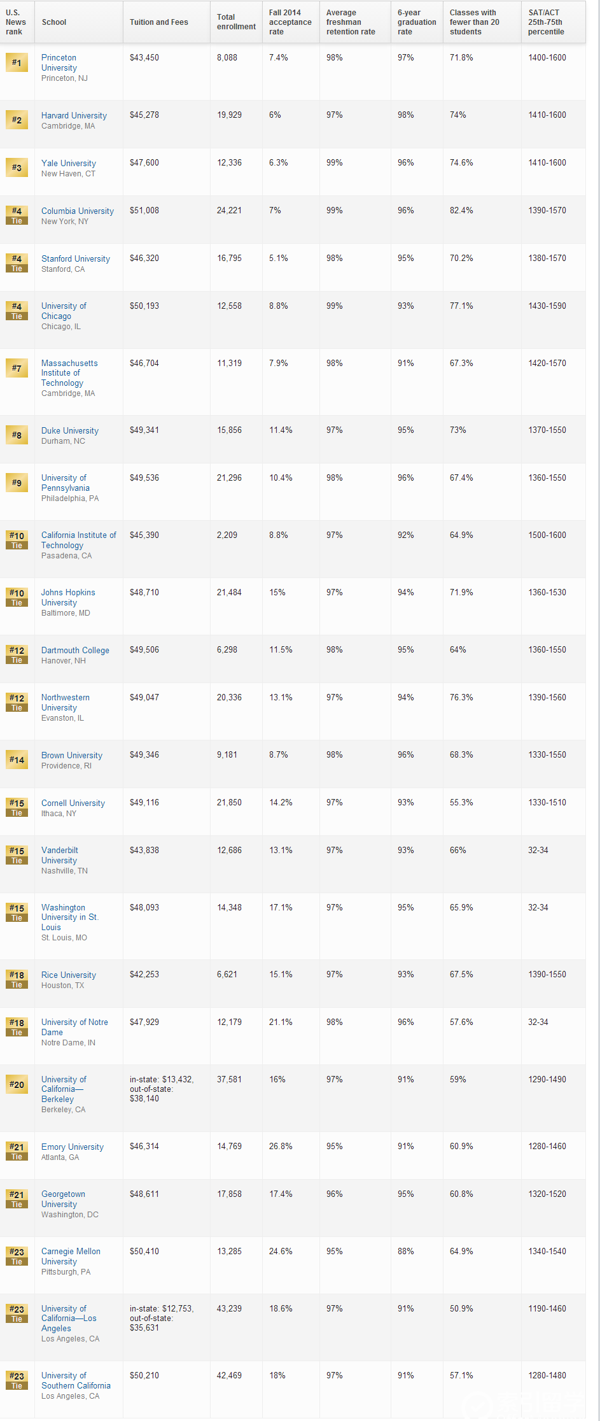This screenshot has height=1421, width=600.
Task: Open the Carnegie Mellon University link
Action: (71, 1256)
